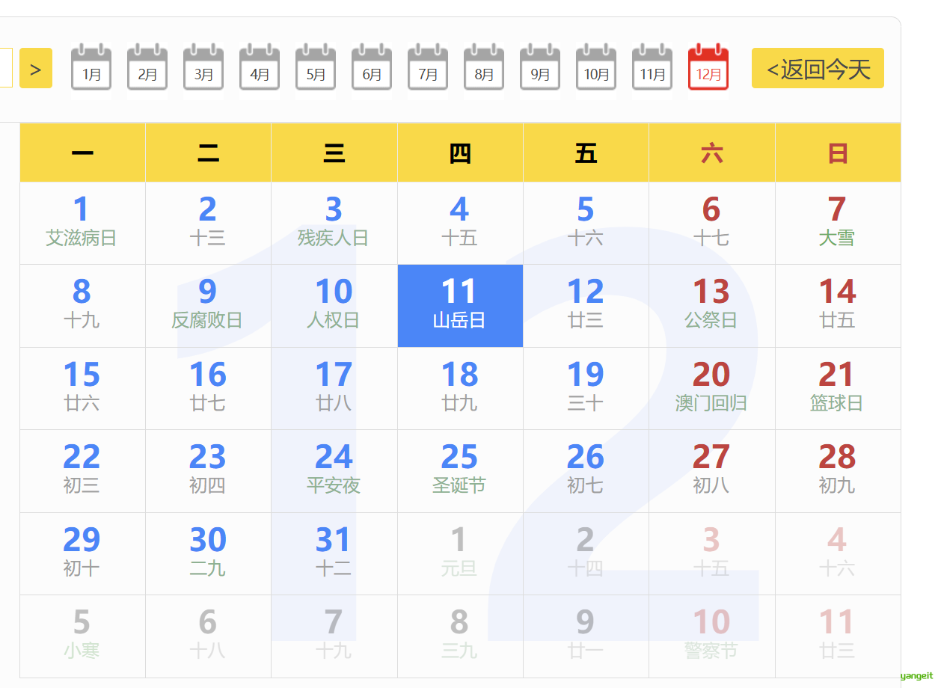The image size is (941, 688).
Task: Select December 7 大雪
Action: pyautogui.click(x=837, y=223)
